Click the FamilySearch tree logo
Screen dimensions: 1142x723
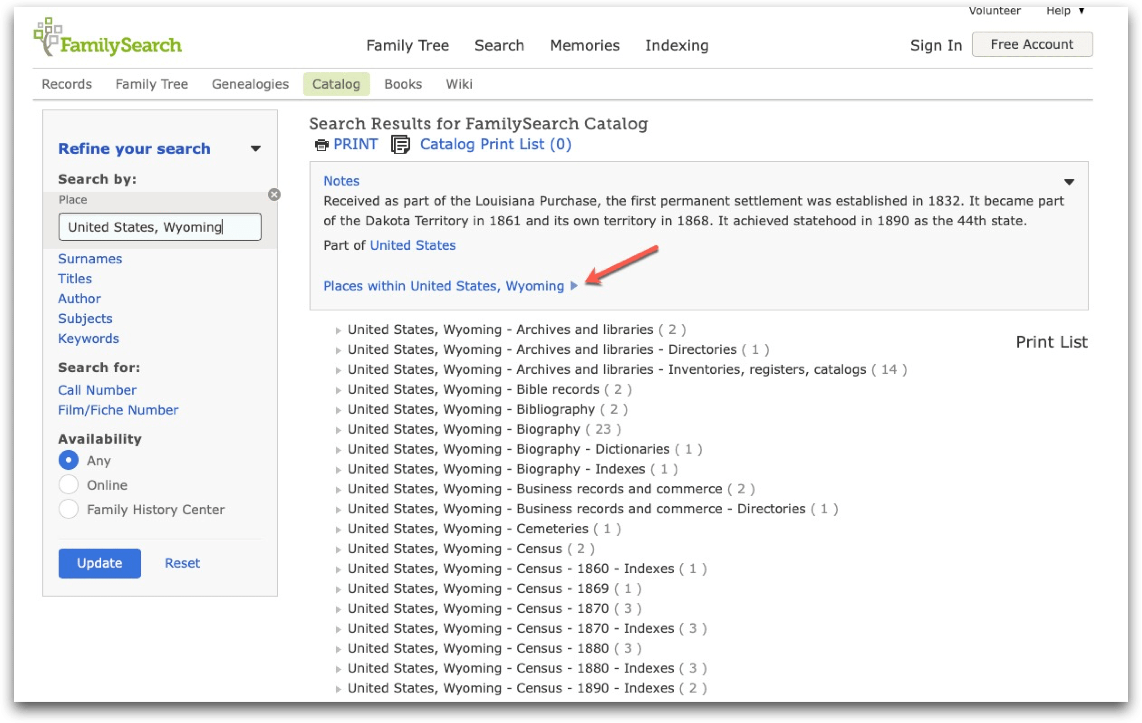click(47, 37)
